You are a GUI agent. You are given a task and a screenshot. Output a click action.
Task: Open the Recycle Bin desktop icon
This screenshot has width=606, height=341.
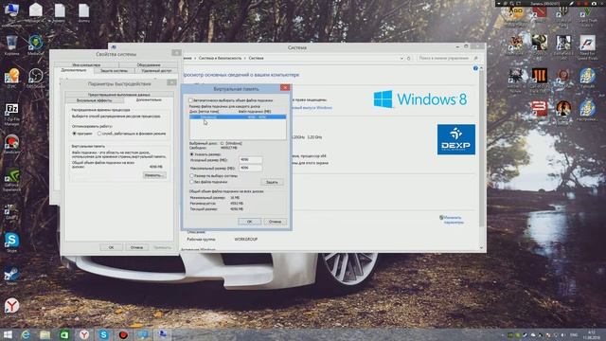click(11, 44)
